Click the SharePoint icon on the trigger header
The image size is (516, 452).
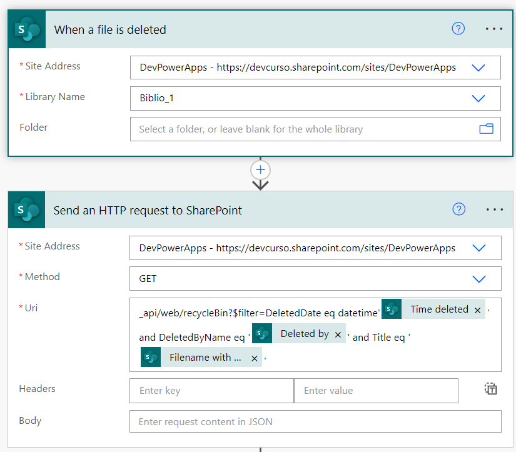[27, 29]
